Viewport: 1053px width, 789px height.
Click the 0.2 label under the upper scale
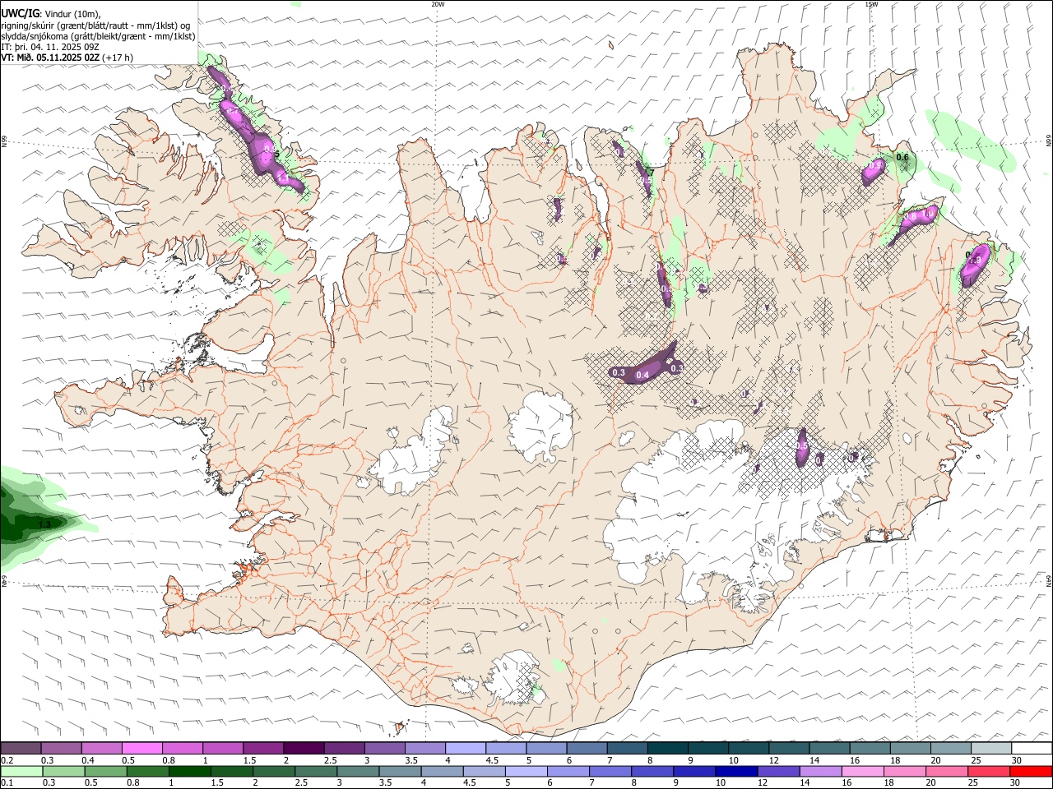coord(7,760)
